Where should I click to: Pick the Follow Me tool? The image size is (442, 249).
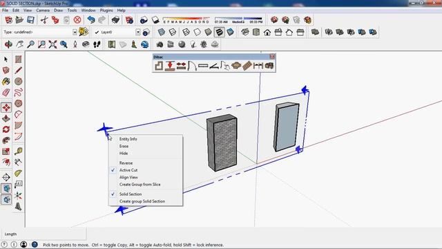[x=6, y=140]
